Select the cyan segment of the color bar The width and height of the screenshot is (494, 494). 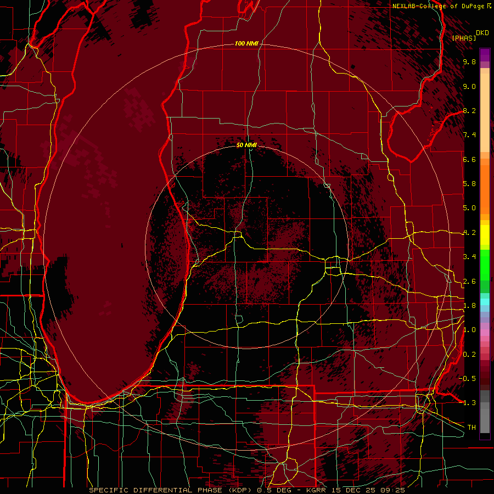(485, 302)
